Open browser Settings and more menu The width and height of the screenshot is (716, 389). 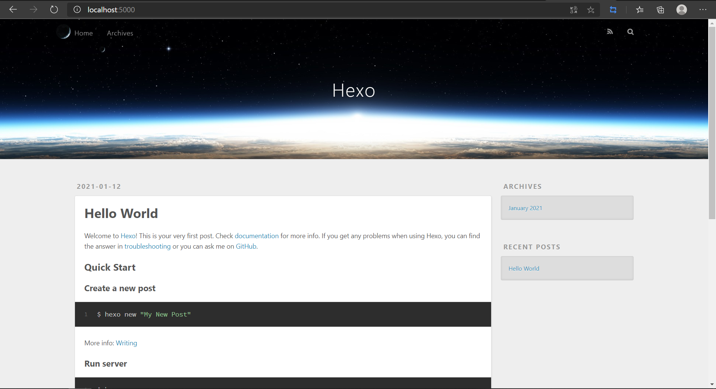click(x=703, y=10)
